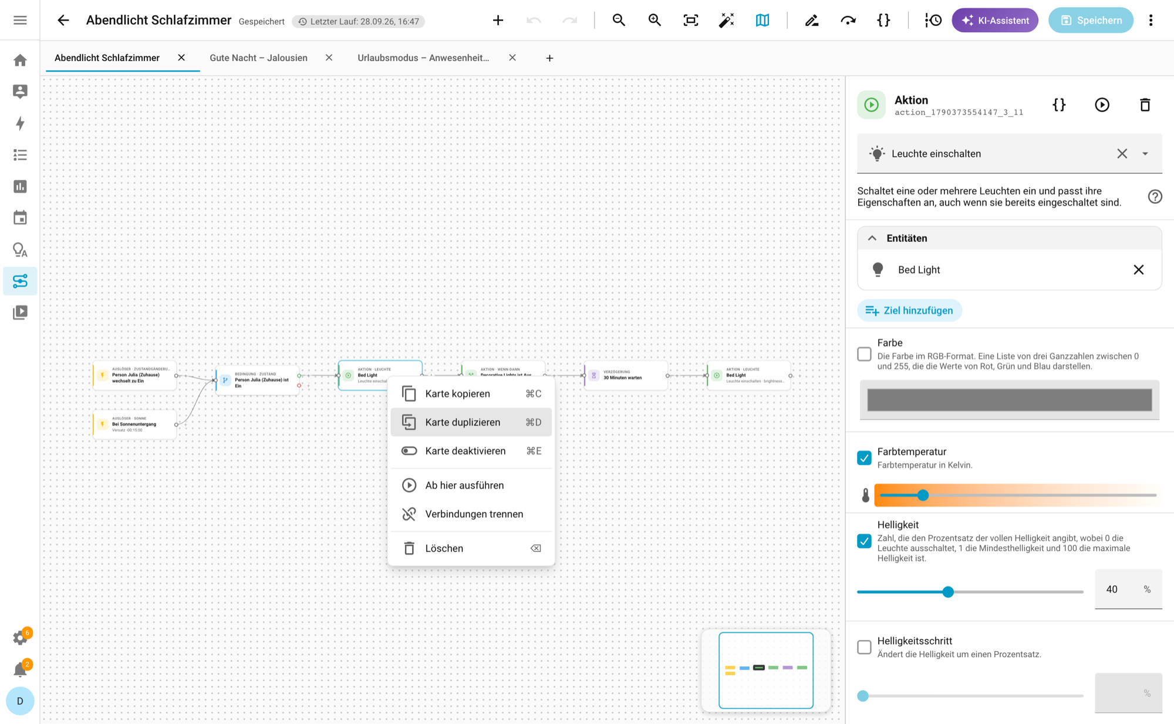Open the Leuchte einschalten dropdown arrow

(x=1145, y=154)
